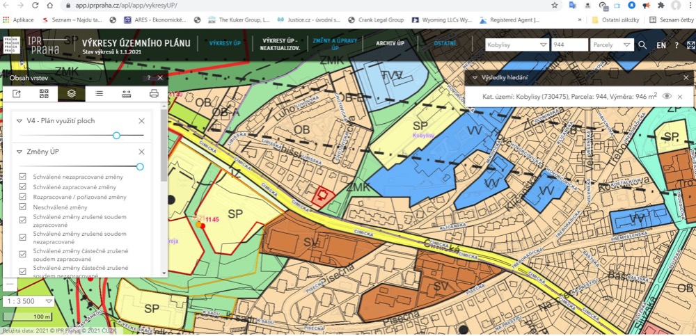
Task: Zoom out with minus map button
Action: [x=10, y=284]
